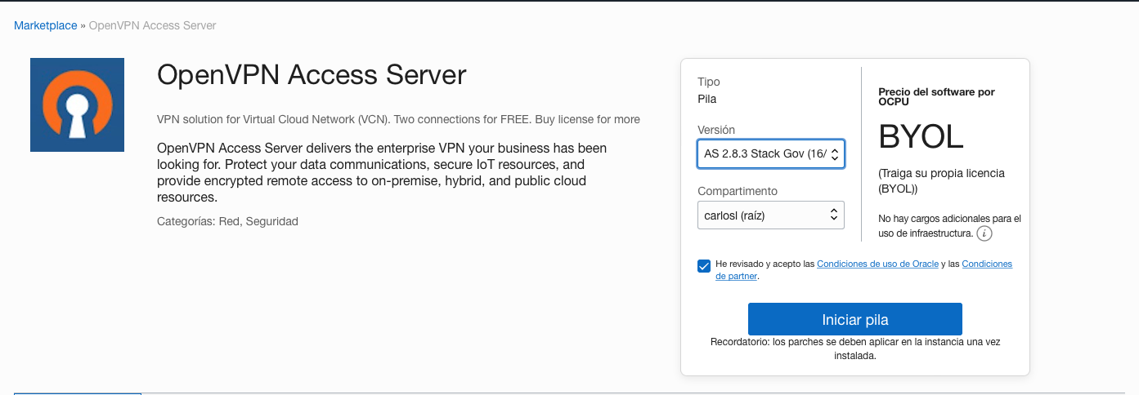Screen dimensions: 1139x395
Task: Open the Condiciones de uso de Oracle link
Action: pos(877,264)
